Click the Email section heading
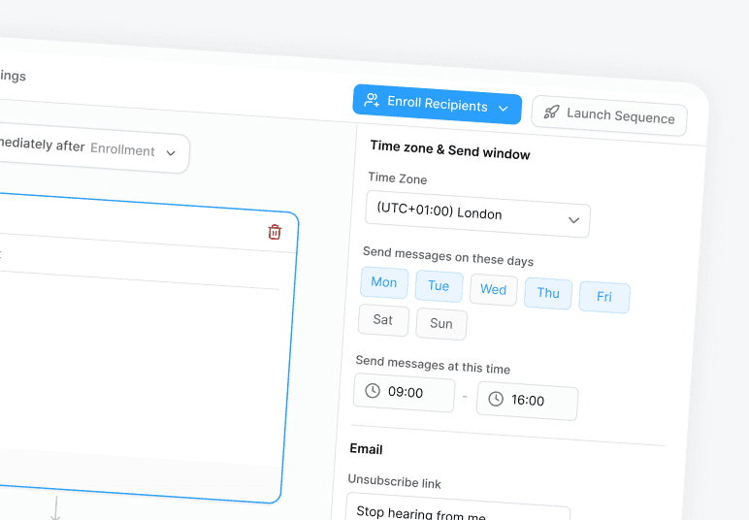The height and width of the screenshot is (520, 749). (x=367, y=449)
